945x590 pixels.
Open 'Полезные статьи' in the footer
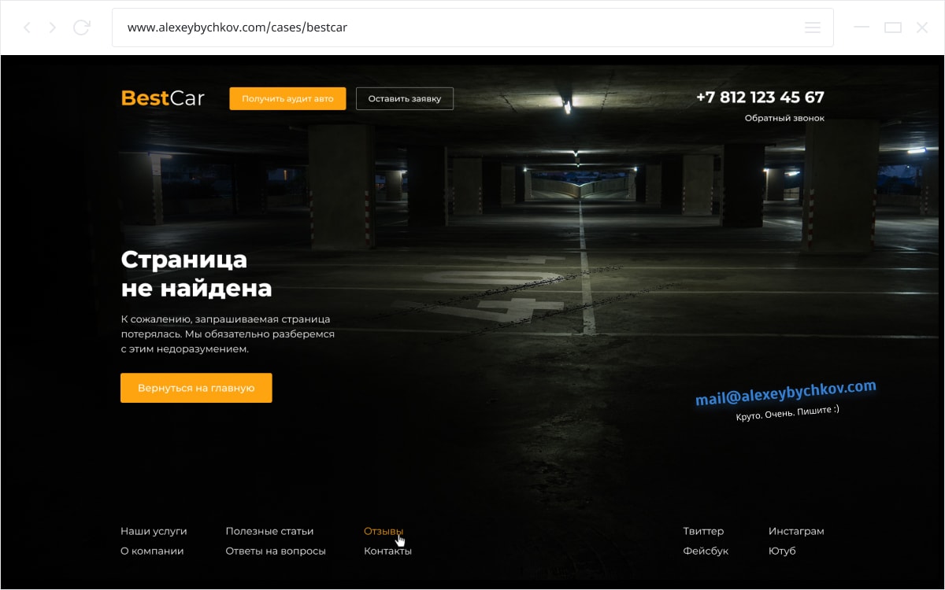pyautogui.click(x=269, y=531)
